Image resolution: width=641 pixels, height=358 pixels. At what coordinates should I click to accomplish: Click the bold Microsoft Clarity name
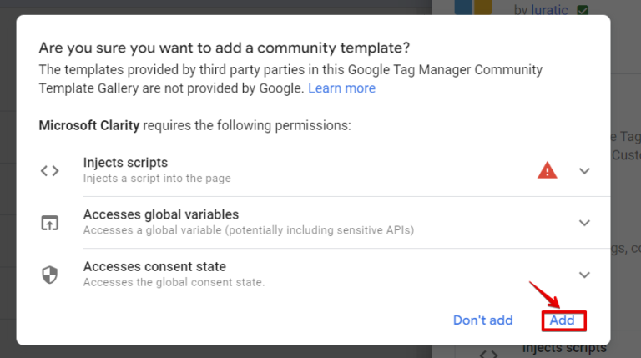[89, 125]
